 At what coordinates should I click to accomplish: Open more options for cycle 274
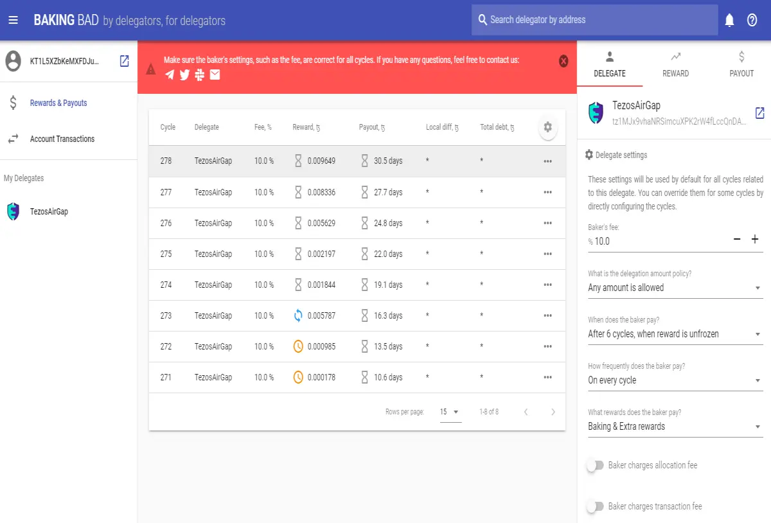pyautogui.click(x=547, y=285)
